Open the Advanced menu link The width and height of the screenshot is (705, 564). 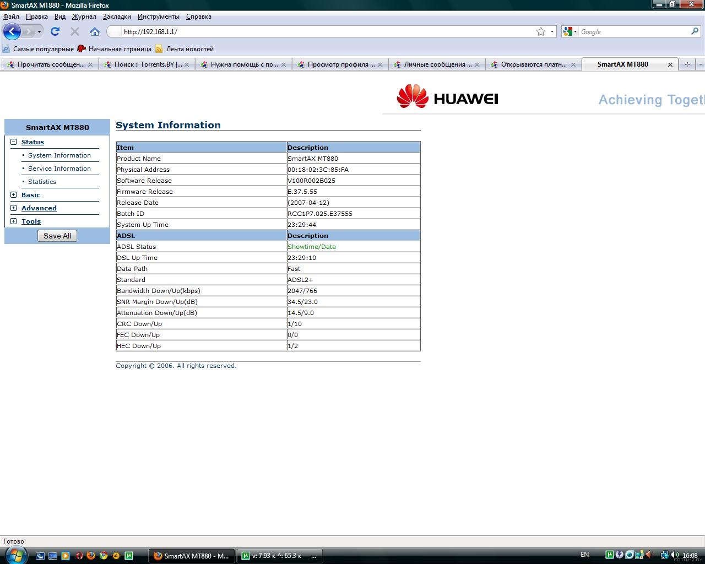(39, 208)
